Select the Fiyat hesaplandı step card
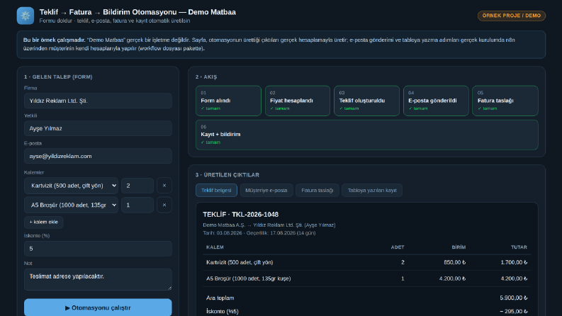 coord(298,101)
